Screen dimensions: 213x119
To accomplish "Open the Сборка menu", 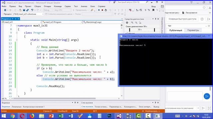I will click(38, 6).
